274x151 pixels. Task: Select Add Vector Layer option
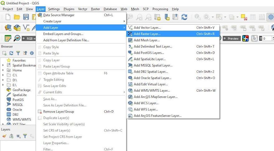pyautogui.click(x=147, y=28)
